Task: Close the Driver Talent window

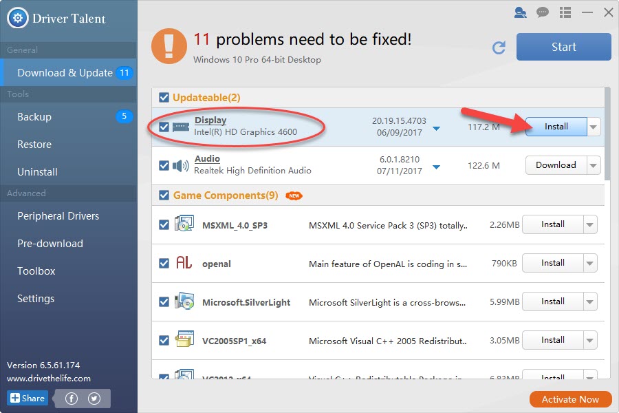Action: point(609,12)
